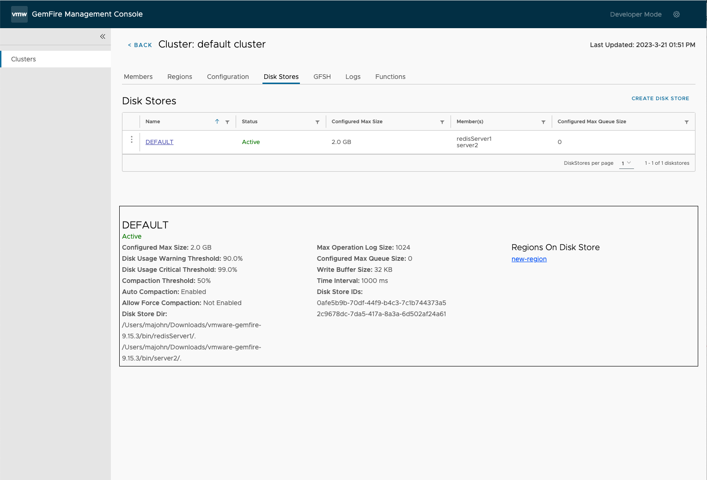
Task: Click Allow Force Compaction Not Enabled text
Action: 182,303
